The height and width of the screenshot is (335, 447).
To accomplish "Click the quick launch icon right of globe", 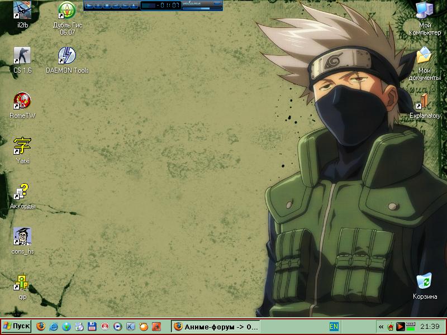I will tap(79, 326).
